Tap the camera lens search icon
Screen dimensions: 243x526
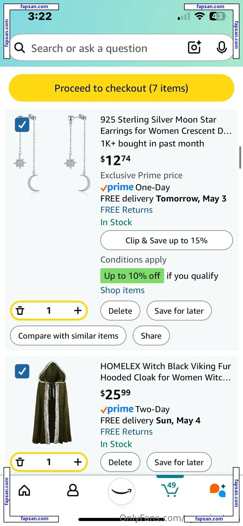click(194, 47)
